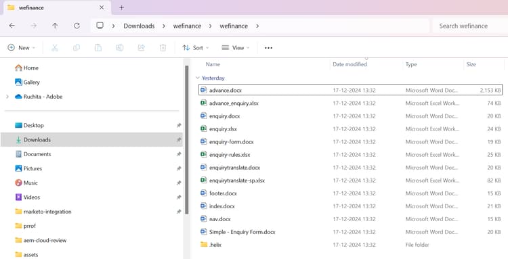Click the Excel icon of advance_enquiry.xlsx
The width and height of the screenshot is (508, 259).
click(203, 103)
